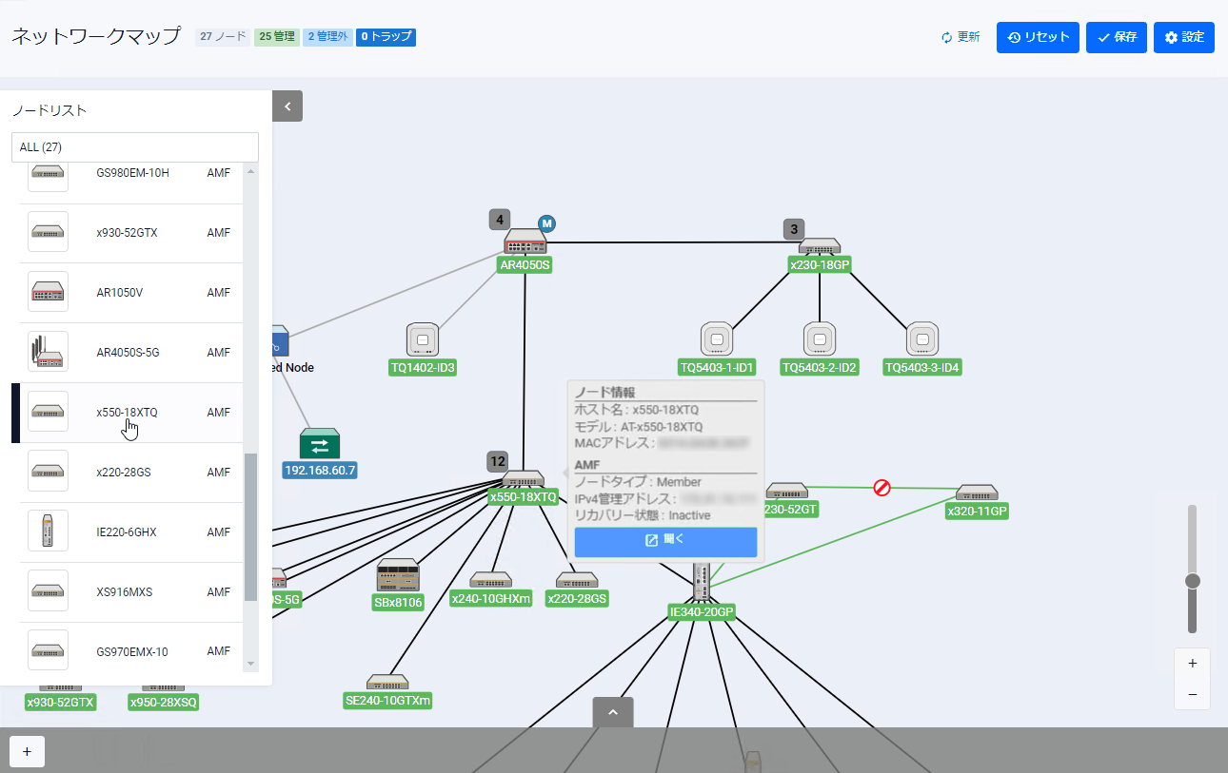The image size is (1228, 773).
Task: Click the red blocked-link icon near x320-11GP
Action: [882, 488]
